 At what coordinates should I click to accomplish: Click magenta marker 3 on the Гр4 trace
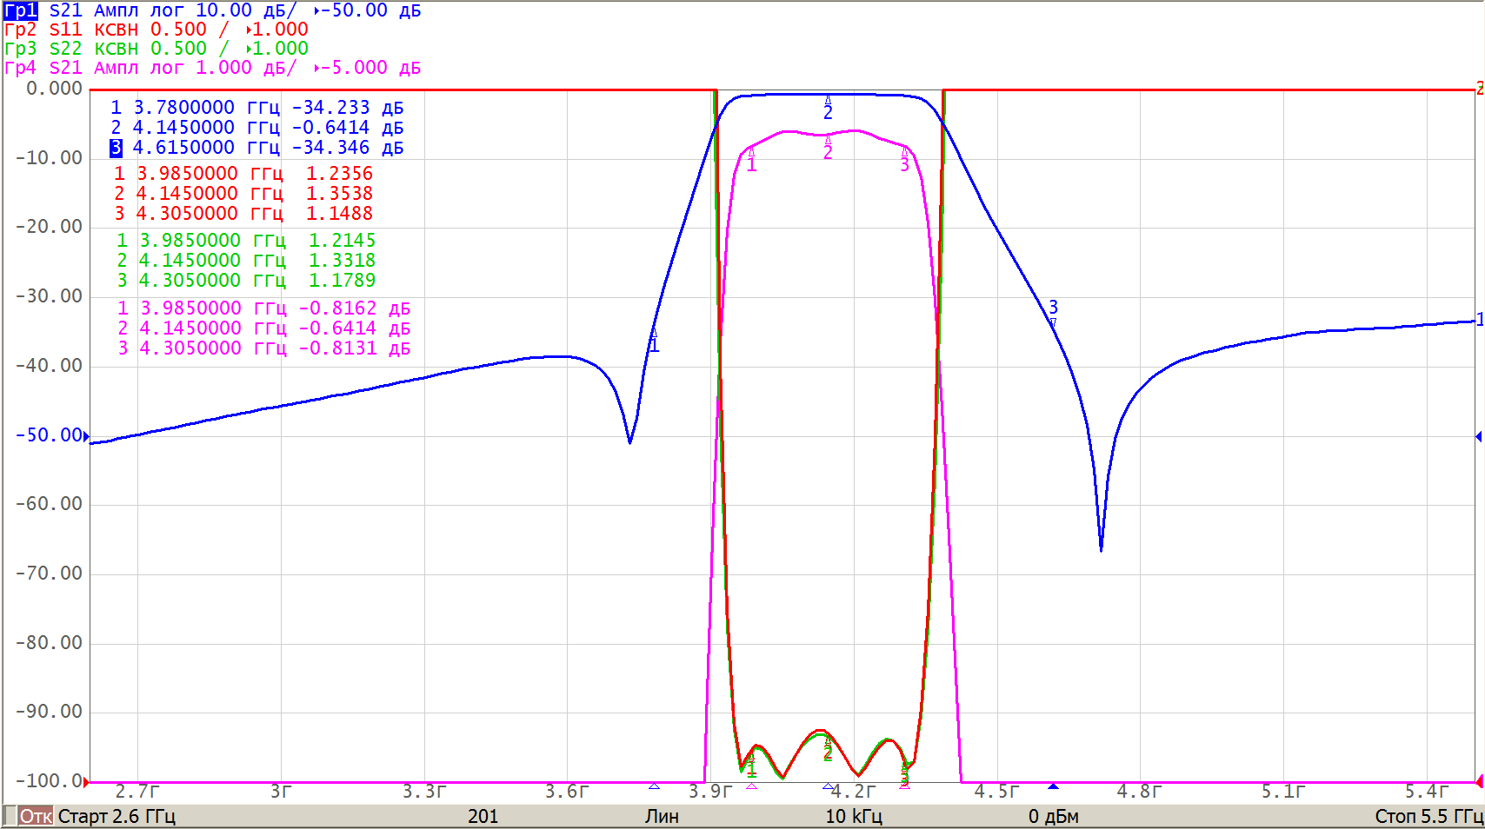pyautogui.click(x=904, y=154)
